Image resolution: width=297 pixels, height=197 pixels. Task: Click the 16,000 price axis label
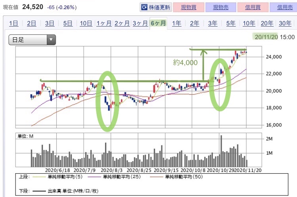click(274, 125)
